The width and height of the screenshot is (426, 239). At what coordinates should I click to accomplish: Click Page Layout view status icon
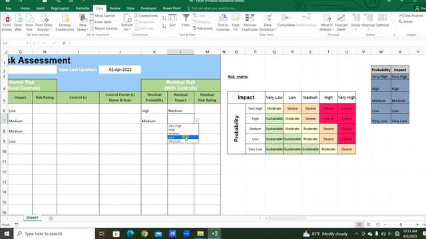tap(369, 224)
